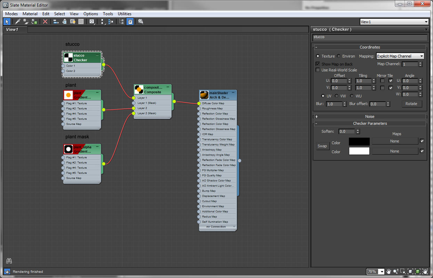This screenshot has width=433, height=278.
Task: Click the Soften value field
Action: pos(347,132)
